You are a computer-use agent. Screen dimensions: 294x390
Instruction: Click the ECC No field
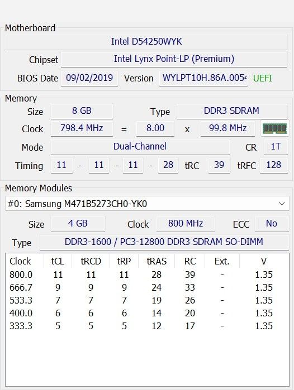pyautogui.click(x=272, y=224)
